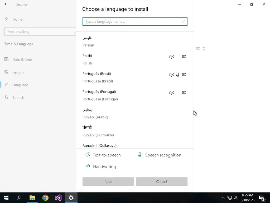Select 'Portuguese (Portugal)' language

(x=100, y=99)
